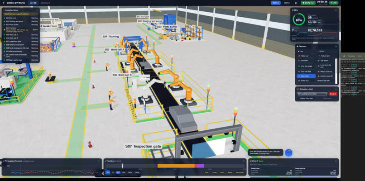
Task: Switch to Control room S11 camera
Action: click(x=326, y=76)
